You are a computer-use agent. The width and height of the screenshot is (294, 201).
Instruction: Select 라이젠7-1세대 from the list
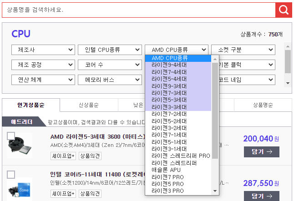[x=178, y=135]
